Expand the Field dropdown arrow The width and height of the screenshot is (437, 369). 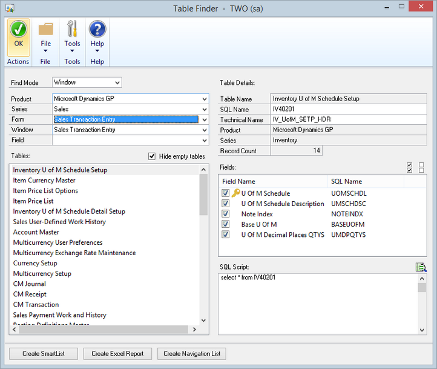point(205,140)
